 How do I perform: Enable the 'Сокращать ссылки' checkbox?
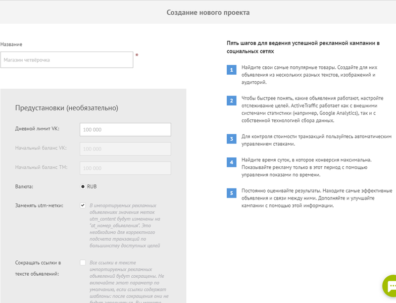[83, 262]
